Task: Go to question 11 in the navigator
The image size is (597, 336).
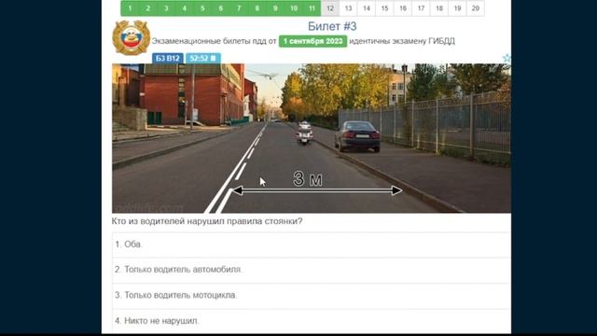Action: point(312,8)
